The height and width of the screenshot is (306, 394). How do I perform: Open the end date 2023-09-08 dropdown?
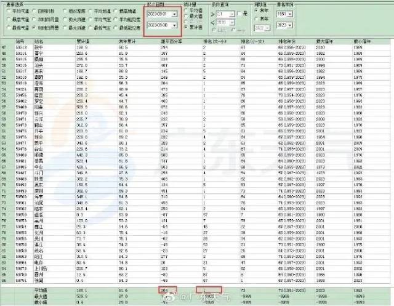tap(174, 25)
